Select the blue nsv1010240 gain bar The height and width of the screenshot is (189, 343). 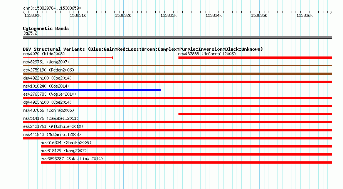click(x=92, y=90)
